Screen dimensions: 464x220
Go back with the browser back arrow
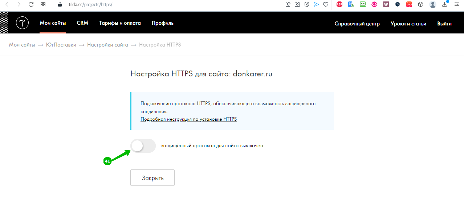point(7,4)
